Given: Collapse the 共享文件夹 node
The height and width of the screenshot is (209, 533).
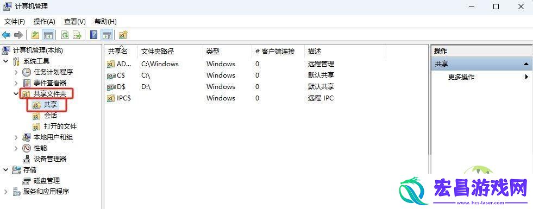Looking at the screenshot, I should pos(16,94).
